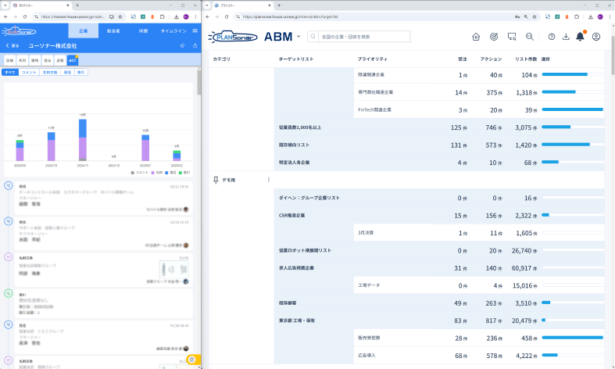Open the CSR推進企業 target list
Viewport: 615px width, 369px height.
291,215
